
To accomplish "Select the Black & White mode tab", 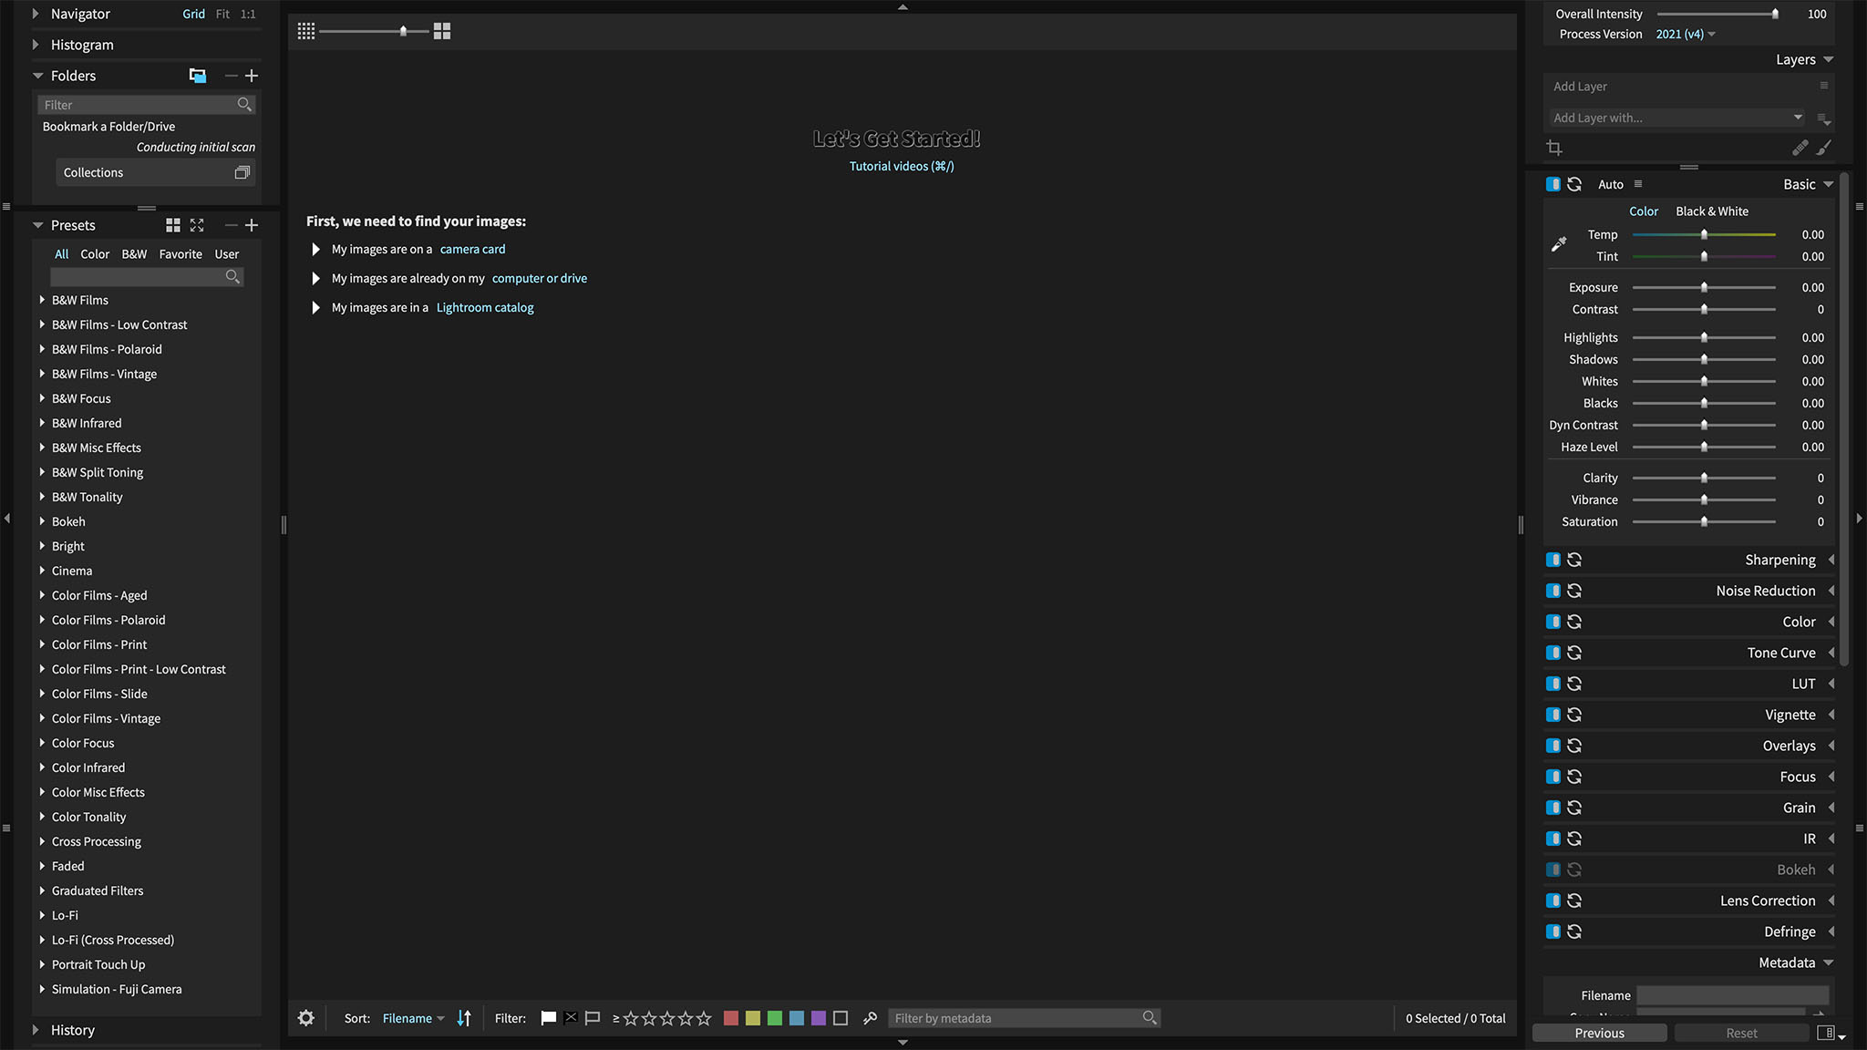I will point(1712,211).
